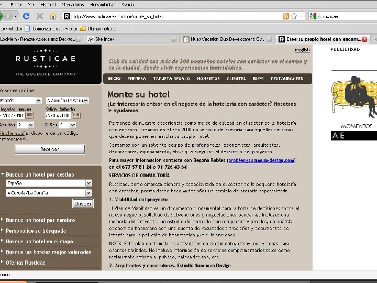Click the Reservar button

pos(50,149)
